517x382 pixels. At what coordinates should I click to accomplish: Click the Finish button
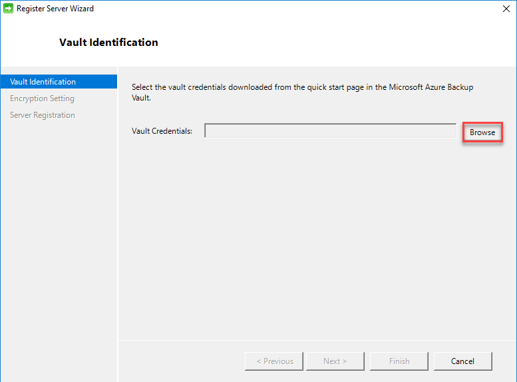tap(399, 361)
